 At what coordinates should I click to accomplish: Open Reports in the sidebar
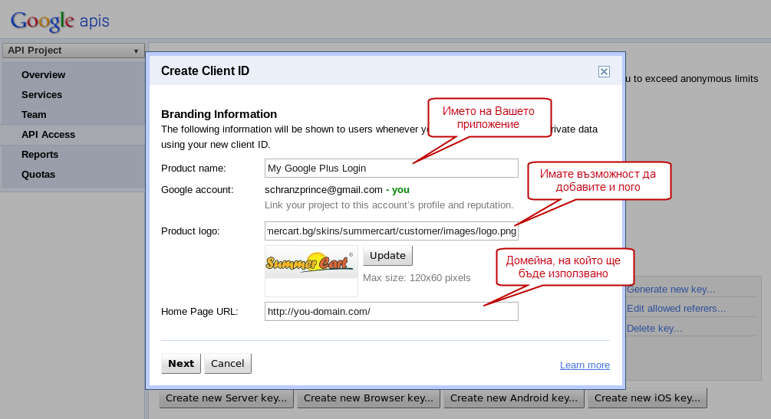click(40, 155)
